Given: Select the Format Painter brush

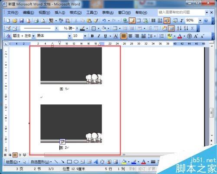Looking at the screenshot, I should coord(96,21).
